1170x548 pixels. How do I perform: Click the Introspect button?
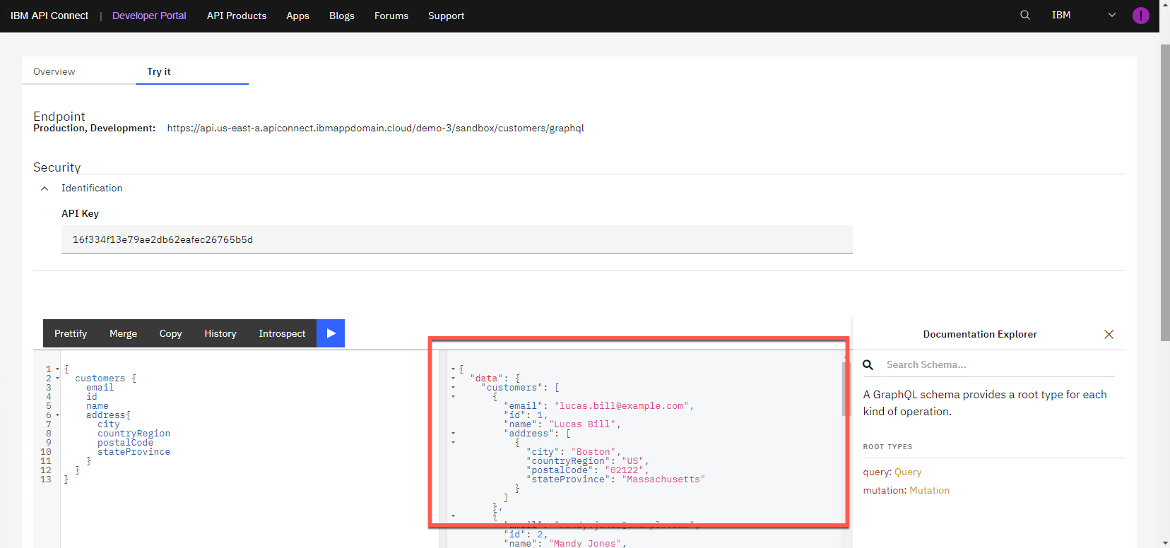point(282,334)
